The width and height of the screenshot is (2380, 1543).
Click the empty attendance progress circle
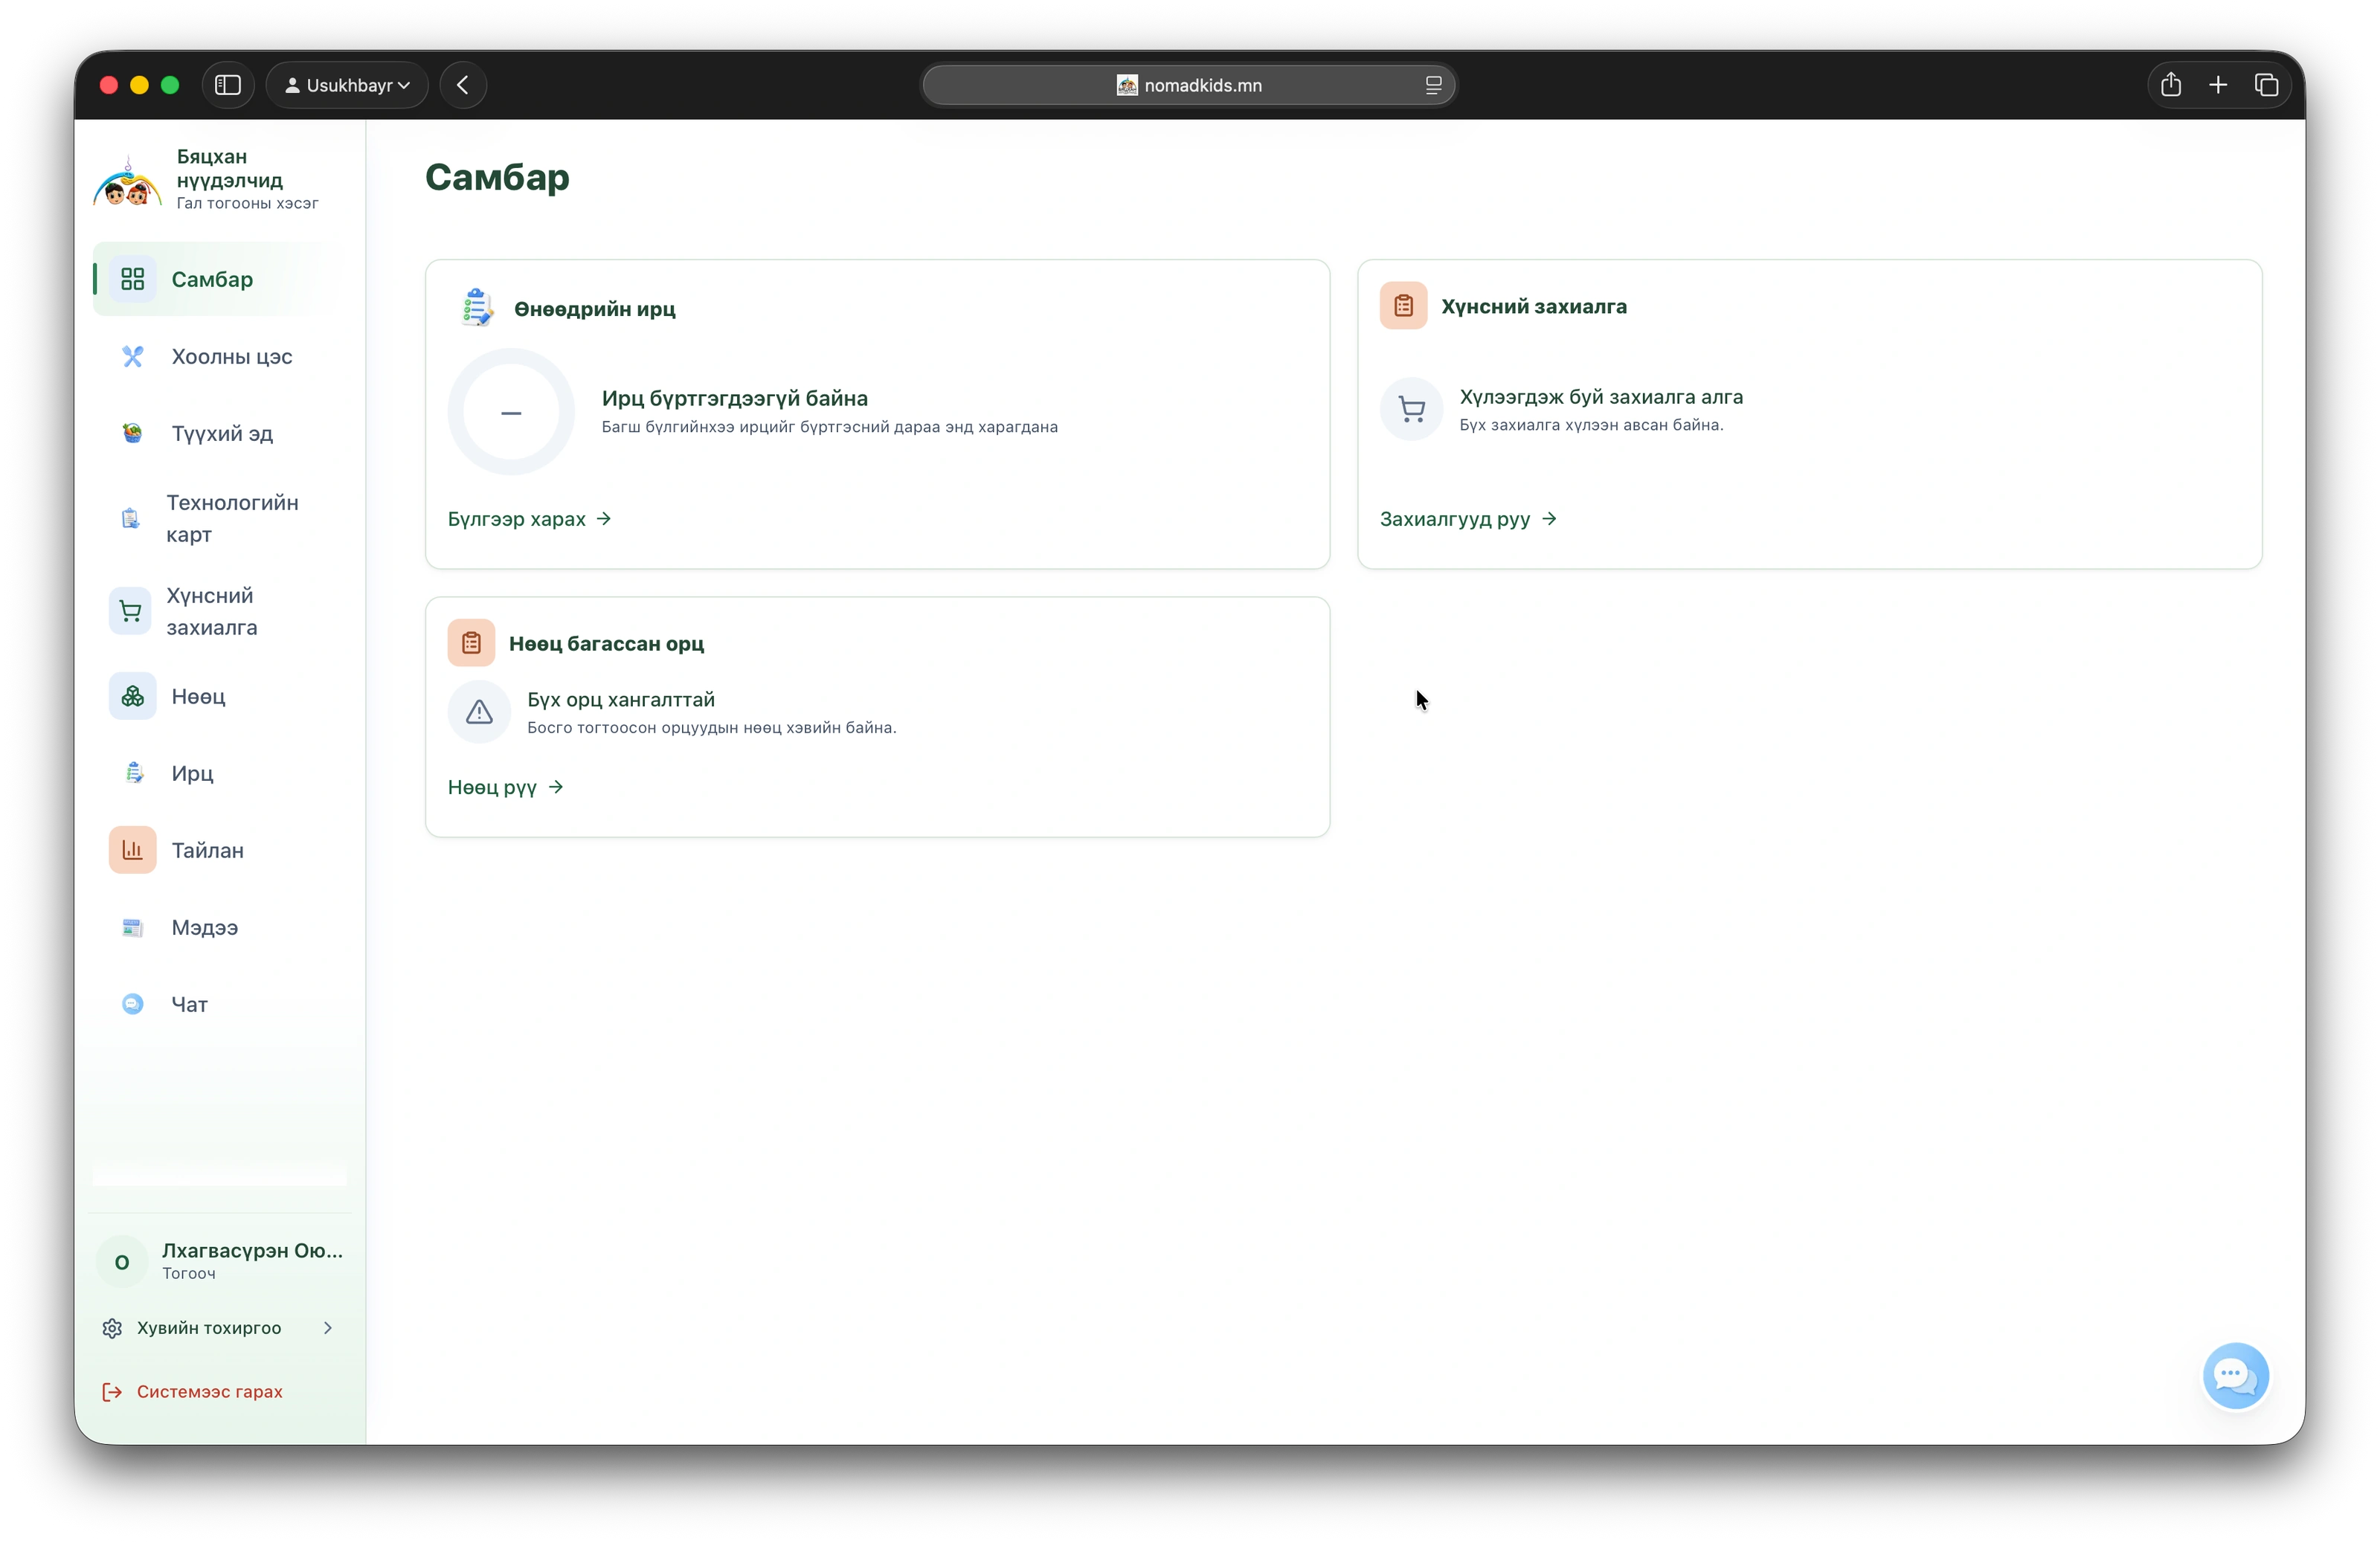tap(511, 412)
